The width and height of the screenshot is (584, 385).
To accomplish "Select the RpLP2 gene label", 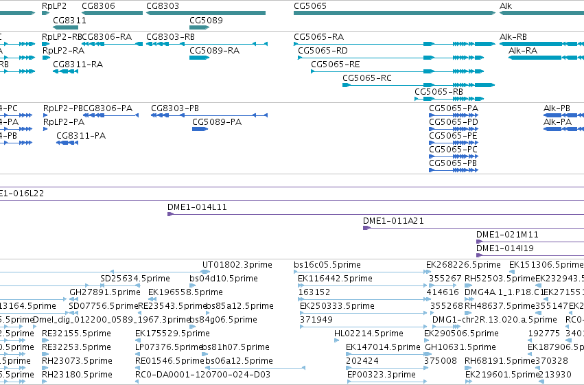I will (54, 6).
